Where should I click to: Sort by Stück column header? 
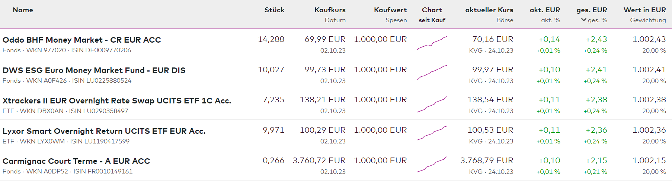(x=274, y=10)
